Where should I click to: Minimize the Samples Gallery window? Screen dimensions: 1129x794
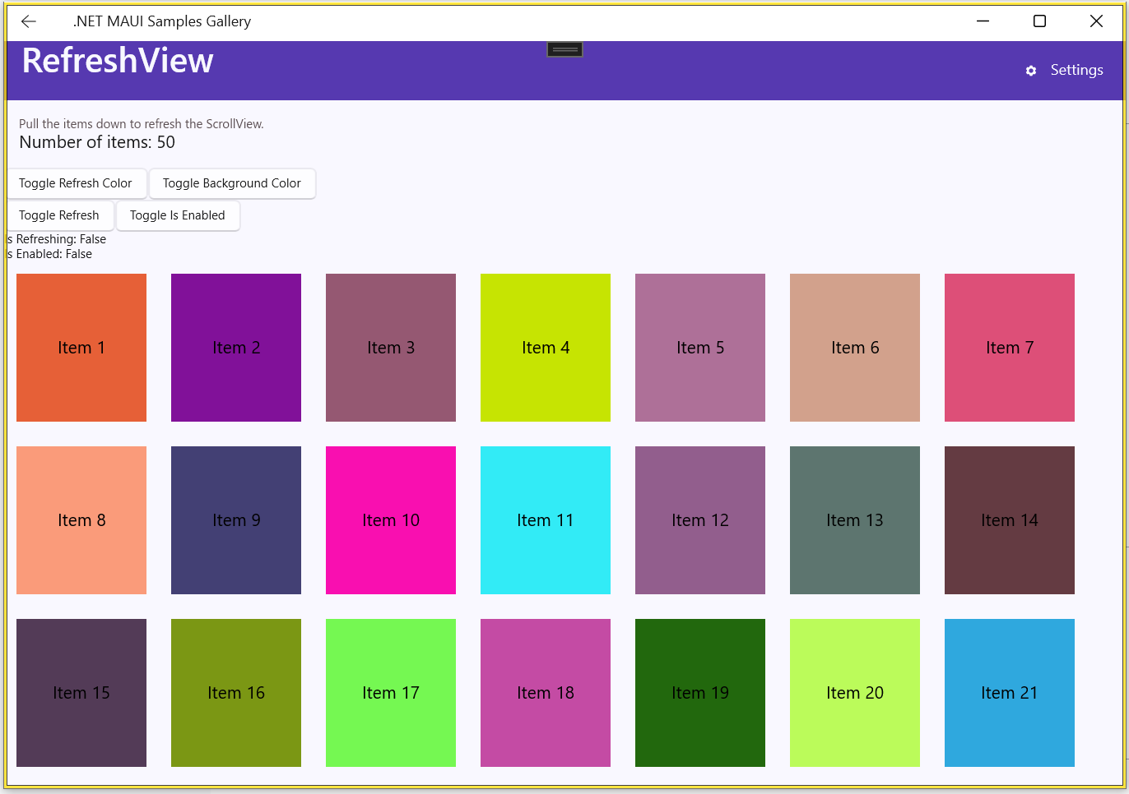pyautogui.click(x=983, y=21)
